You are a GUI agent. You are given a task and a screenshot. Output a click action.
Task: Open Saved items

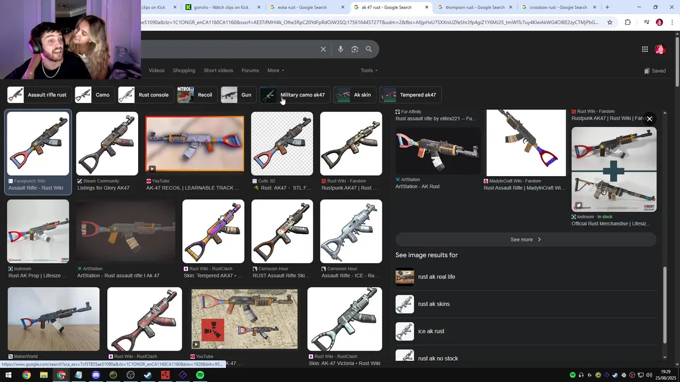(654, 71)
